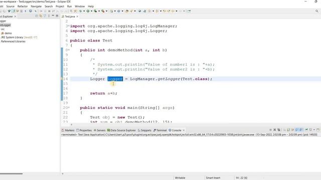Image resolution: width=321 pixels, height=180 pixels.
Task: Click editor horizontal scroll left arrow
Action: tap(71, 124)
